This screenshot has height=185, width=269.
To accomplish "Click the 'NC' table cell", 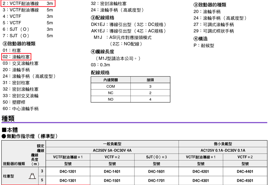I will [111, 93].
